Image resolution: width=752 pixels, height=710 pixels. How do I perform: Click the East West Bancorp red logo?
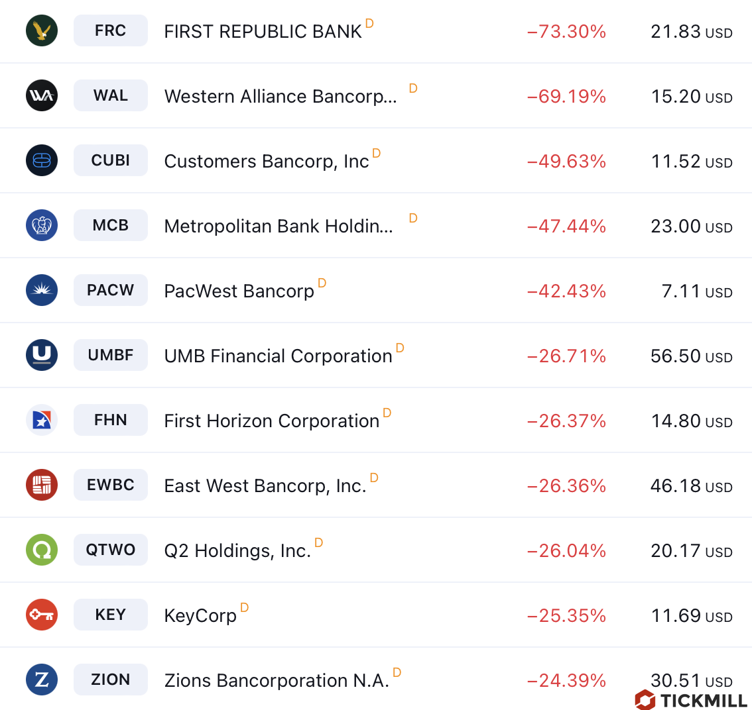(42, 485)
